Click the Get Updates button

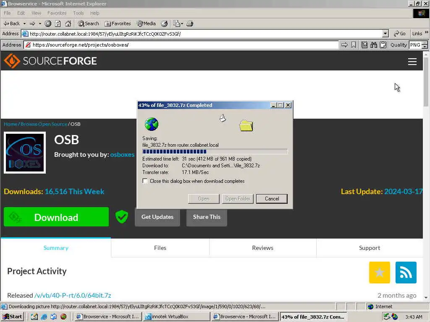coord(157,217)
